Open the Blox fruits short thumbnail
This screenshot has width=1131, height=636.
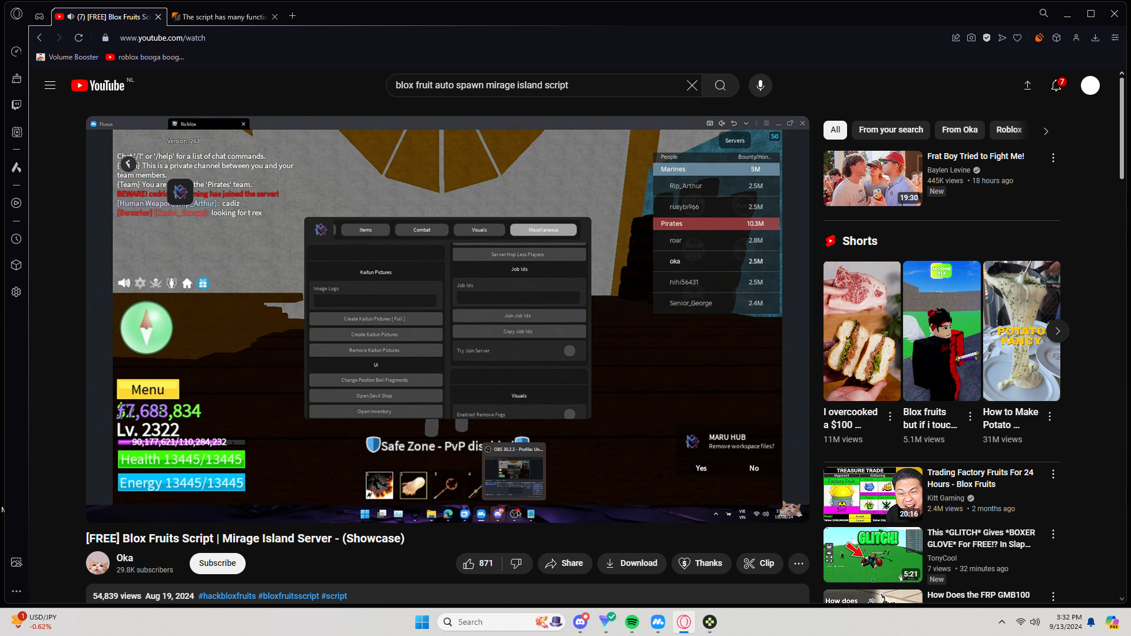pyautogui.click(x=942, y=331)
